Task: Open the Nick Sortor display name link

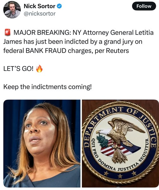Action: (x=40, y=6)
